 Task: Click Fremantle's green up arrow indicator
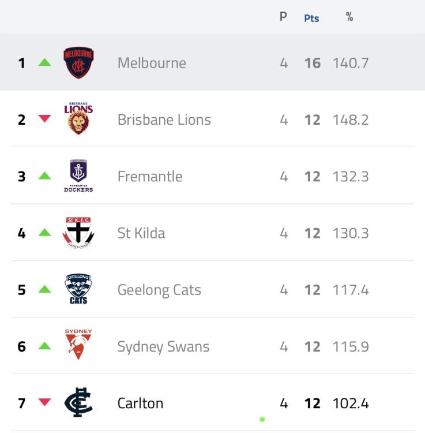(x=44, y=176)
